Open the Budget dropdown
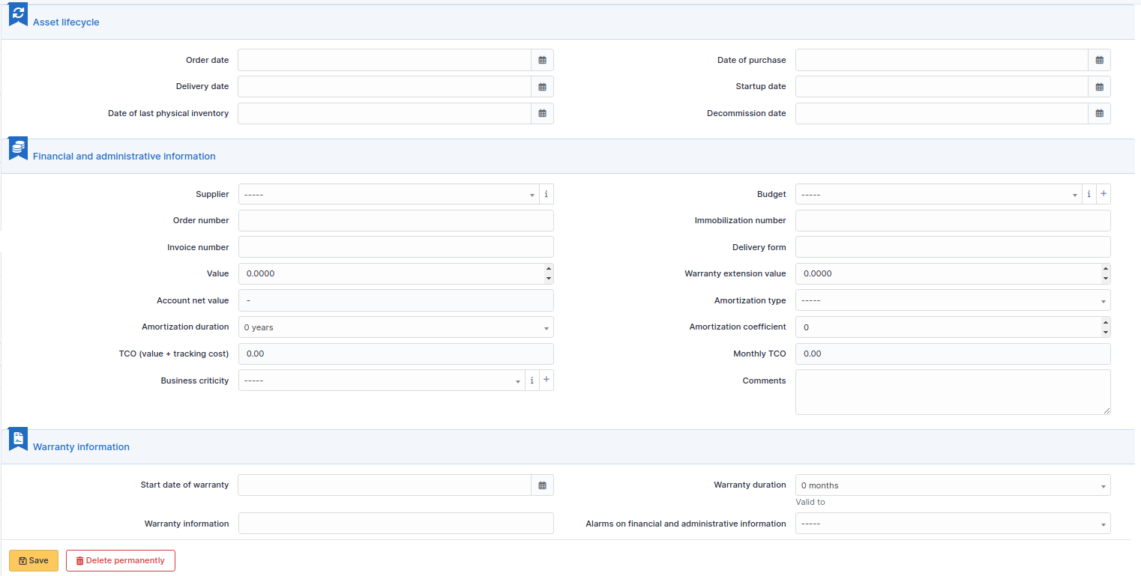 pos(939,194)
